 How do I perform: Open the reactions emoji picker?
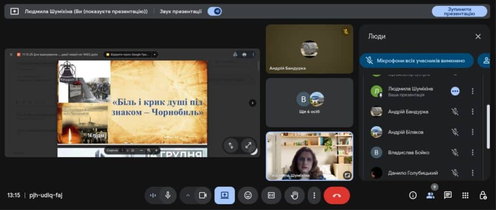[x=248, y=195]
